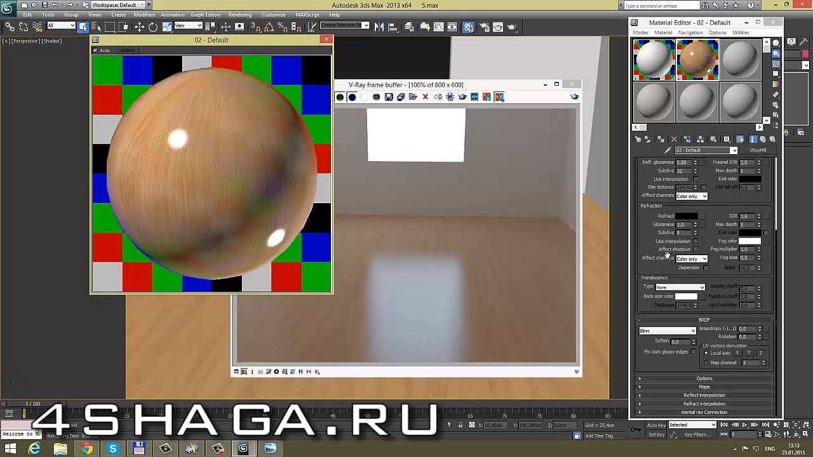Click Assign Material to Selection icon
Viewport: 813px width, 457px height.
(x=661, y=139)
